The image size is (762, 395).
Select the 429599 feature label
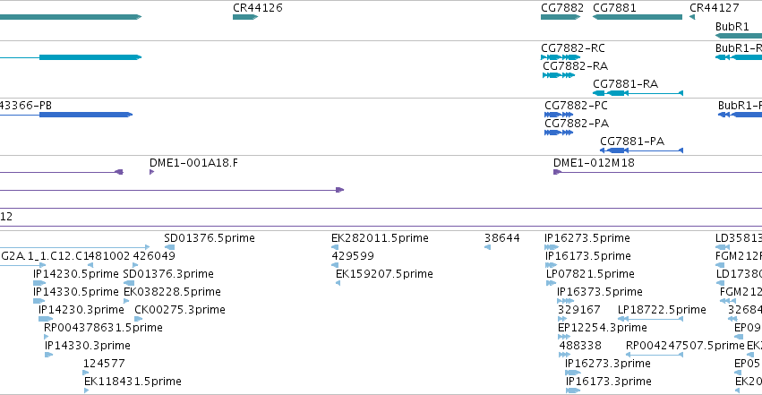point(353,256)
